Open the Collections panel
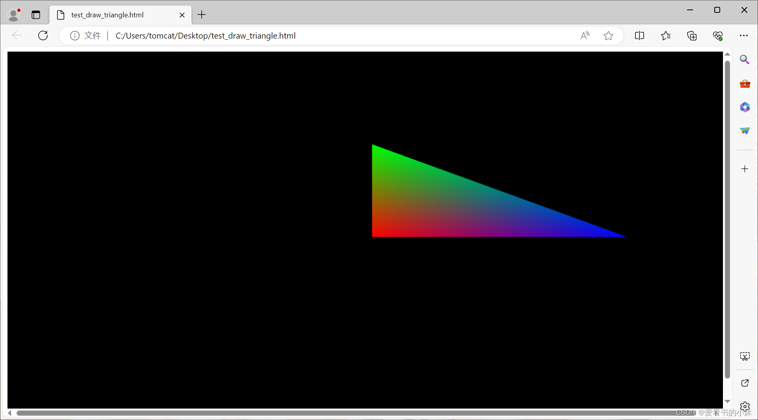758x420 pixels. pyautogui.click(x=692, y=36)
